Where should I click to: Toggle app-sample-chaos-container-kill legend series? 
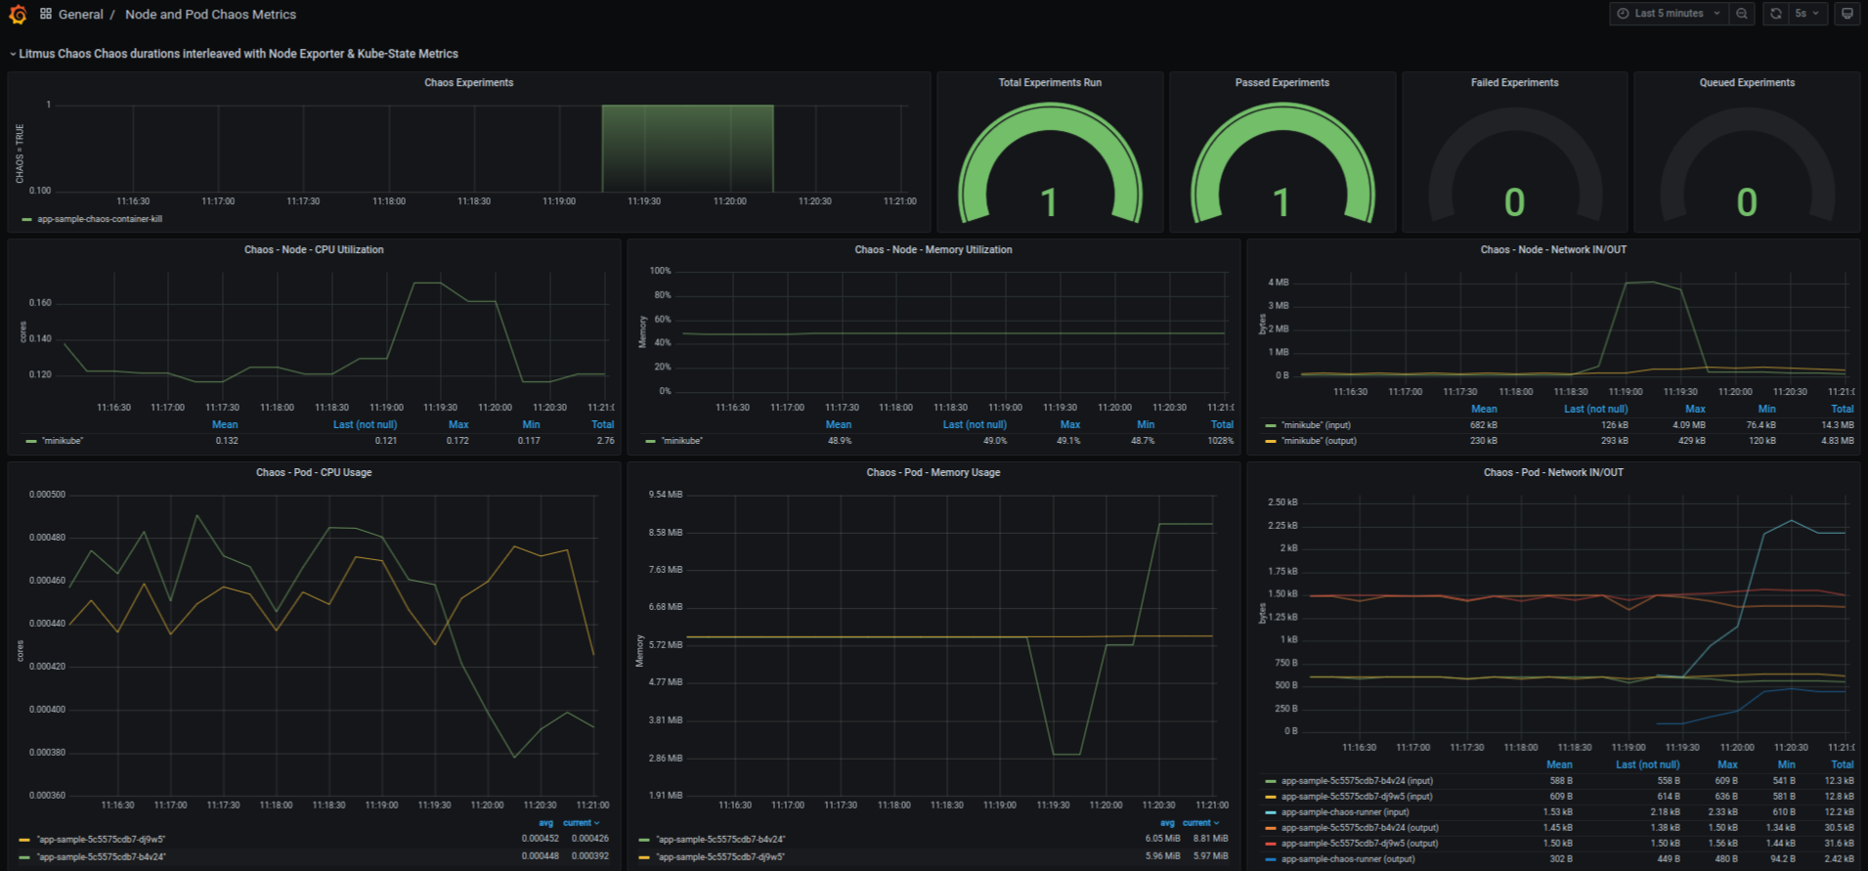click(100, 219)
